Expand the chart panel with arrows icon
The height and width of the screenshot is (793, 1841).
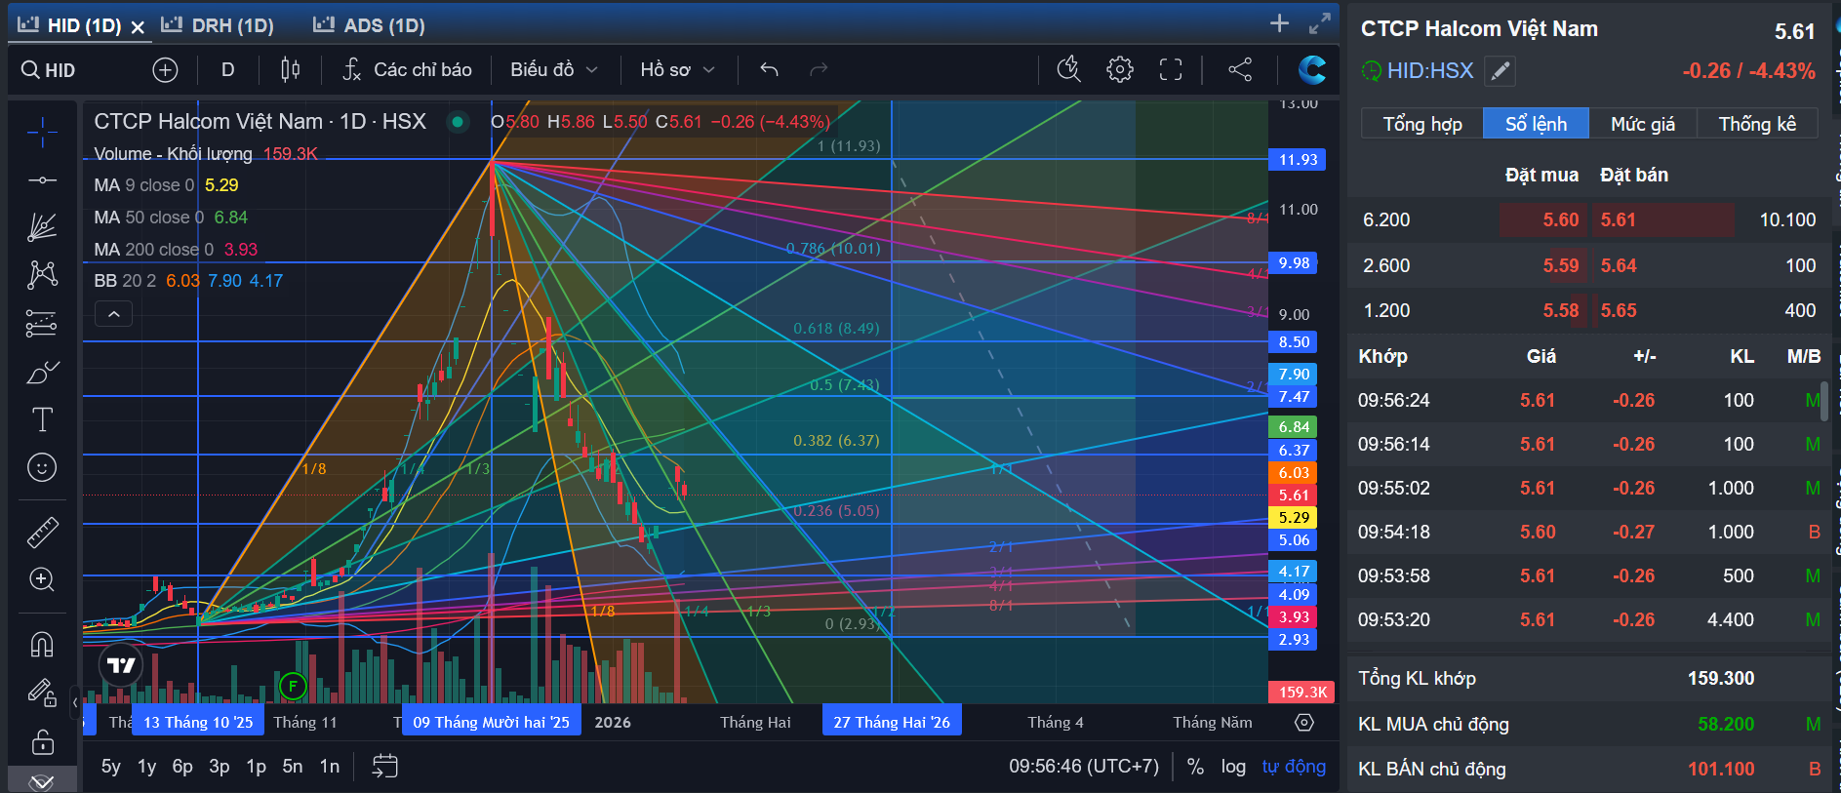tap(1320, 23)
